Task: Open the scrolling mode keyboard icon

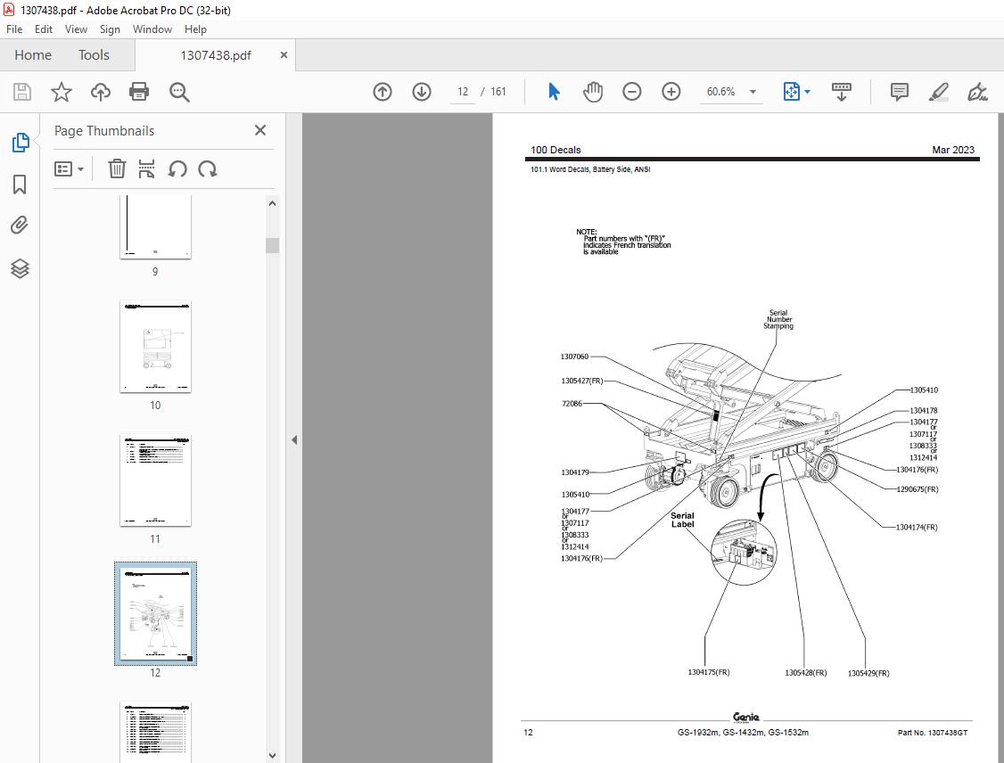Action: [842, 92]
